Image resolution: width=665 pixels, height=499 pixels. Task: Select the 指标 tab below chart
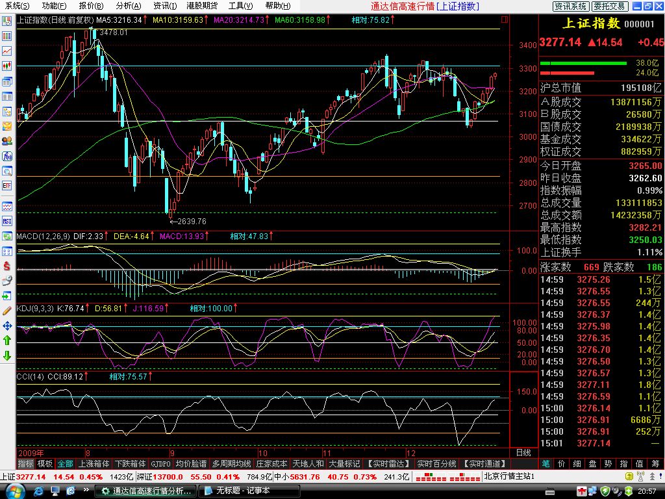click(x=25, y=464)
